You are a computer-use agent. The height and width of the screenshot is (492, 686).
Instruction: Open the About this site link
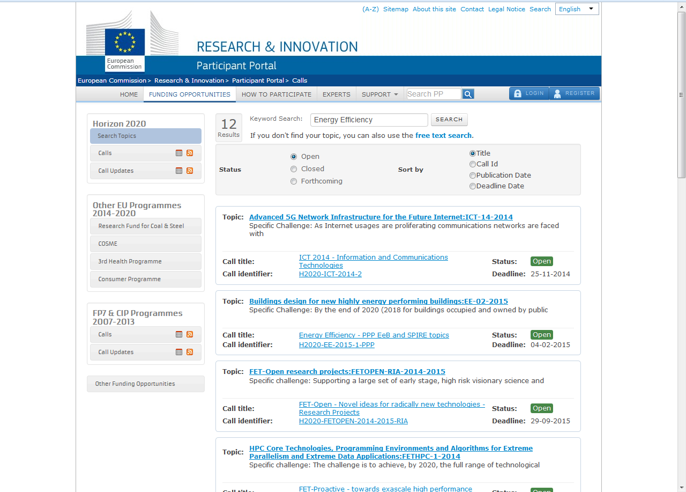(x=435, y=9)
